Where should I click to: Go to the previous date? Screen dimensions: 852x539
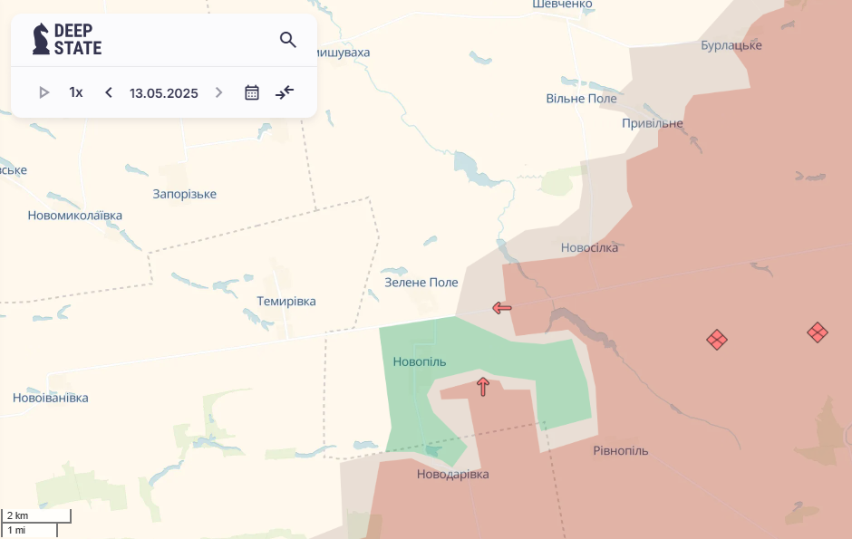[109, 92]
